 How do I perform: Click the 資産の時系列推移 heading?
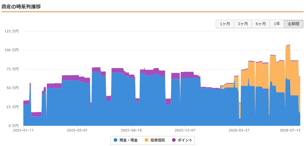pyautogui.click(x=21, y=7)
